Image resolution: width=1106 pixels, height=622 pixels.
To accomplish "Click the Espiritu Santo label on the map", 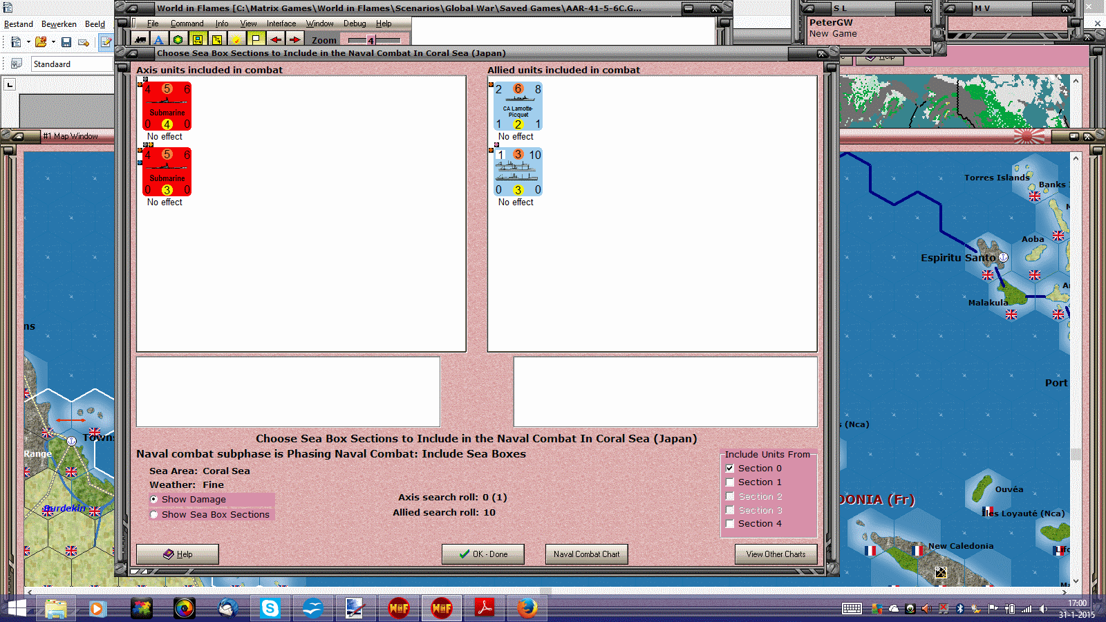I will [958, 258].
